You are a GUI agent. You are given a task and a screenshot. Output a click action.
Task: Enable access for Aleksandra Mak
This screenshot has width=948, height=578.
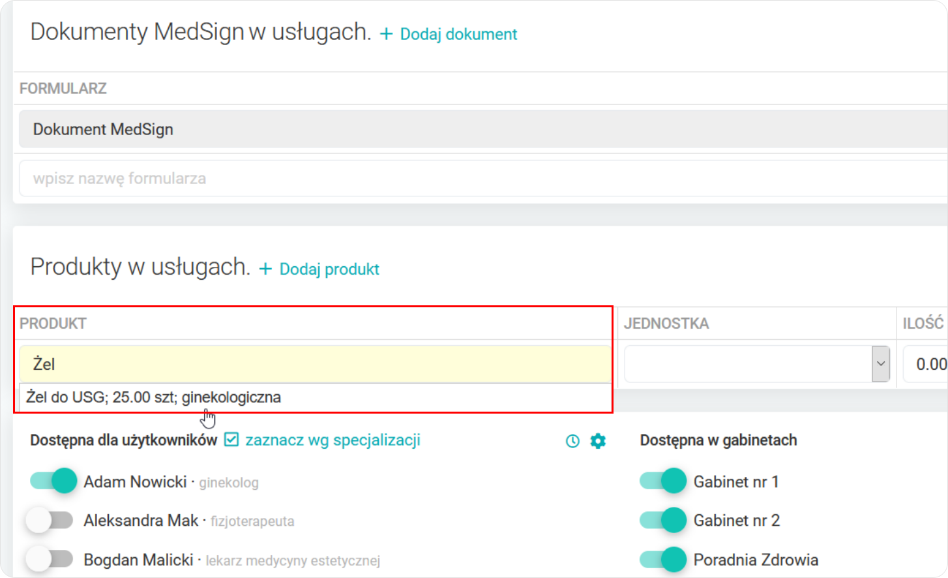pos(50,521)
